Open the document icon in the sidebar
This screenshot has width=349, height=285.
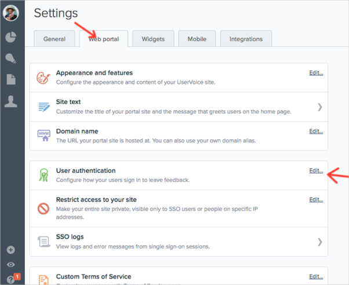[x=11, y=80]
